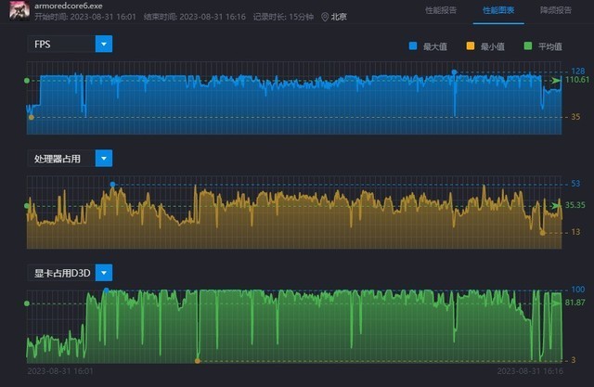Viewport: 594px width, 387px height.
Task: Click the CPU chart maximum point marker
Action: pyautogui.click(x=112, y=185)
